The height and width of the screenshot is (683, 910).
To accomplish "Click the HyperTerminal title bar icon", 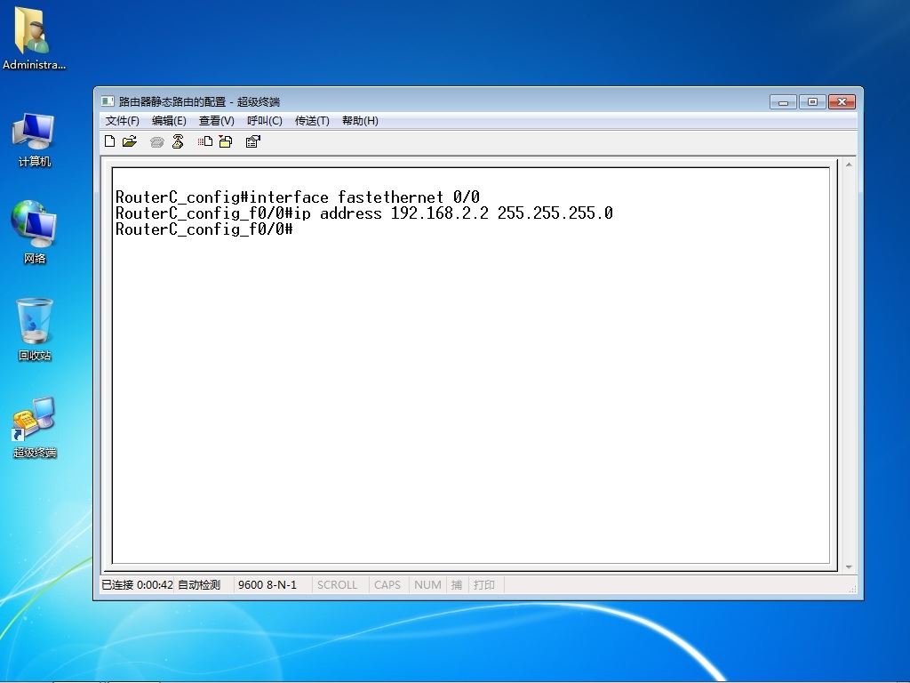I will point(108,101).
